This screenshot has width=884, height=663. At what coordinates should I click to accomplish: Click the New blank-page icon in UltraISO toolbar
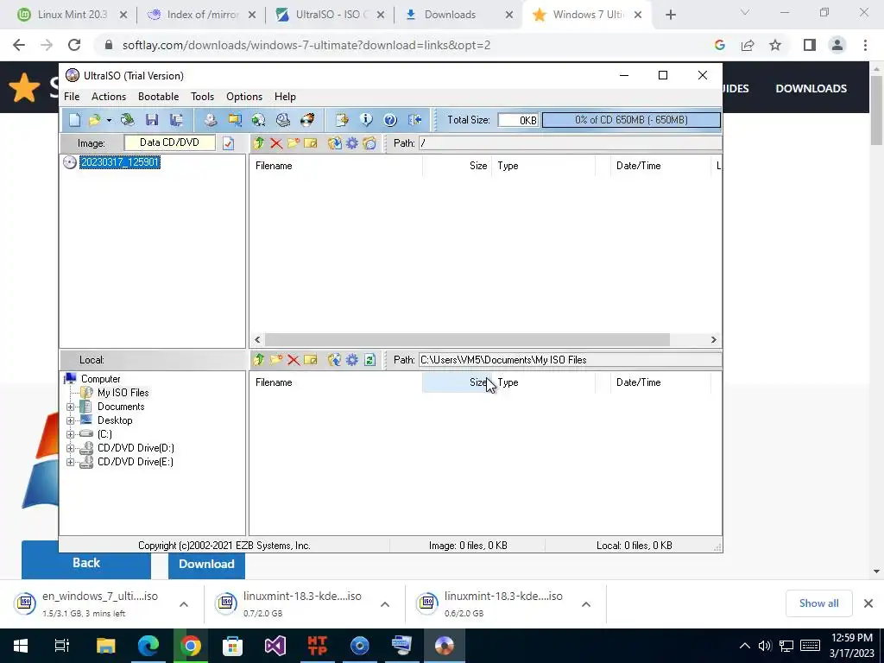click(75, 119)
